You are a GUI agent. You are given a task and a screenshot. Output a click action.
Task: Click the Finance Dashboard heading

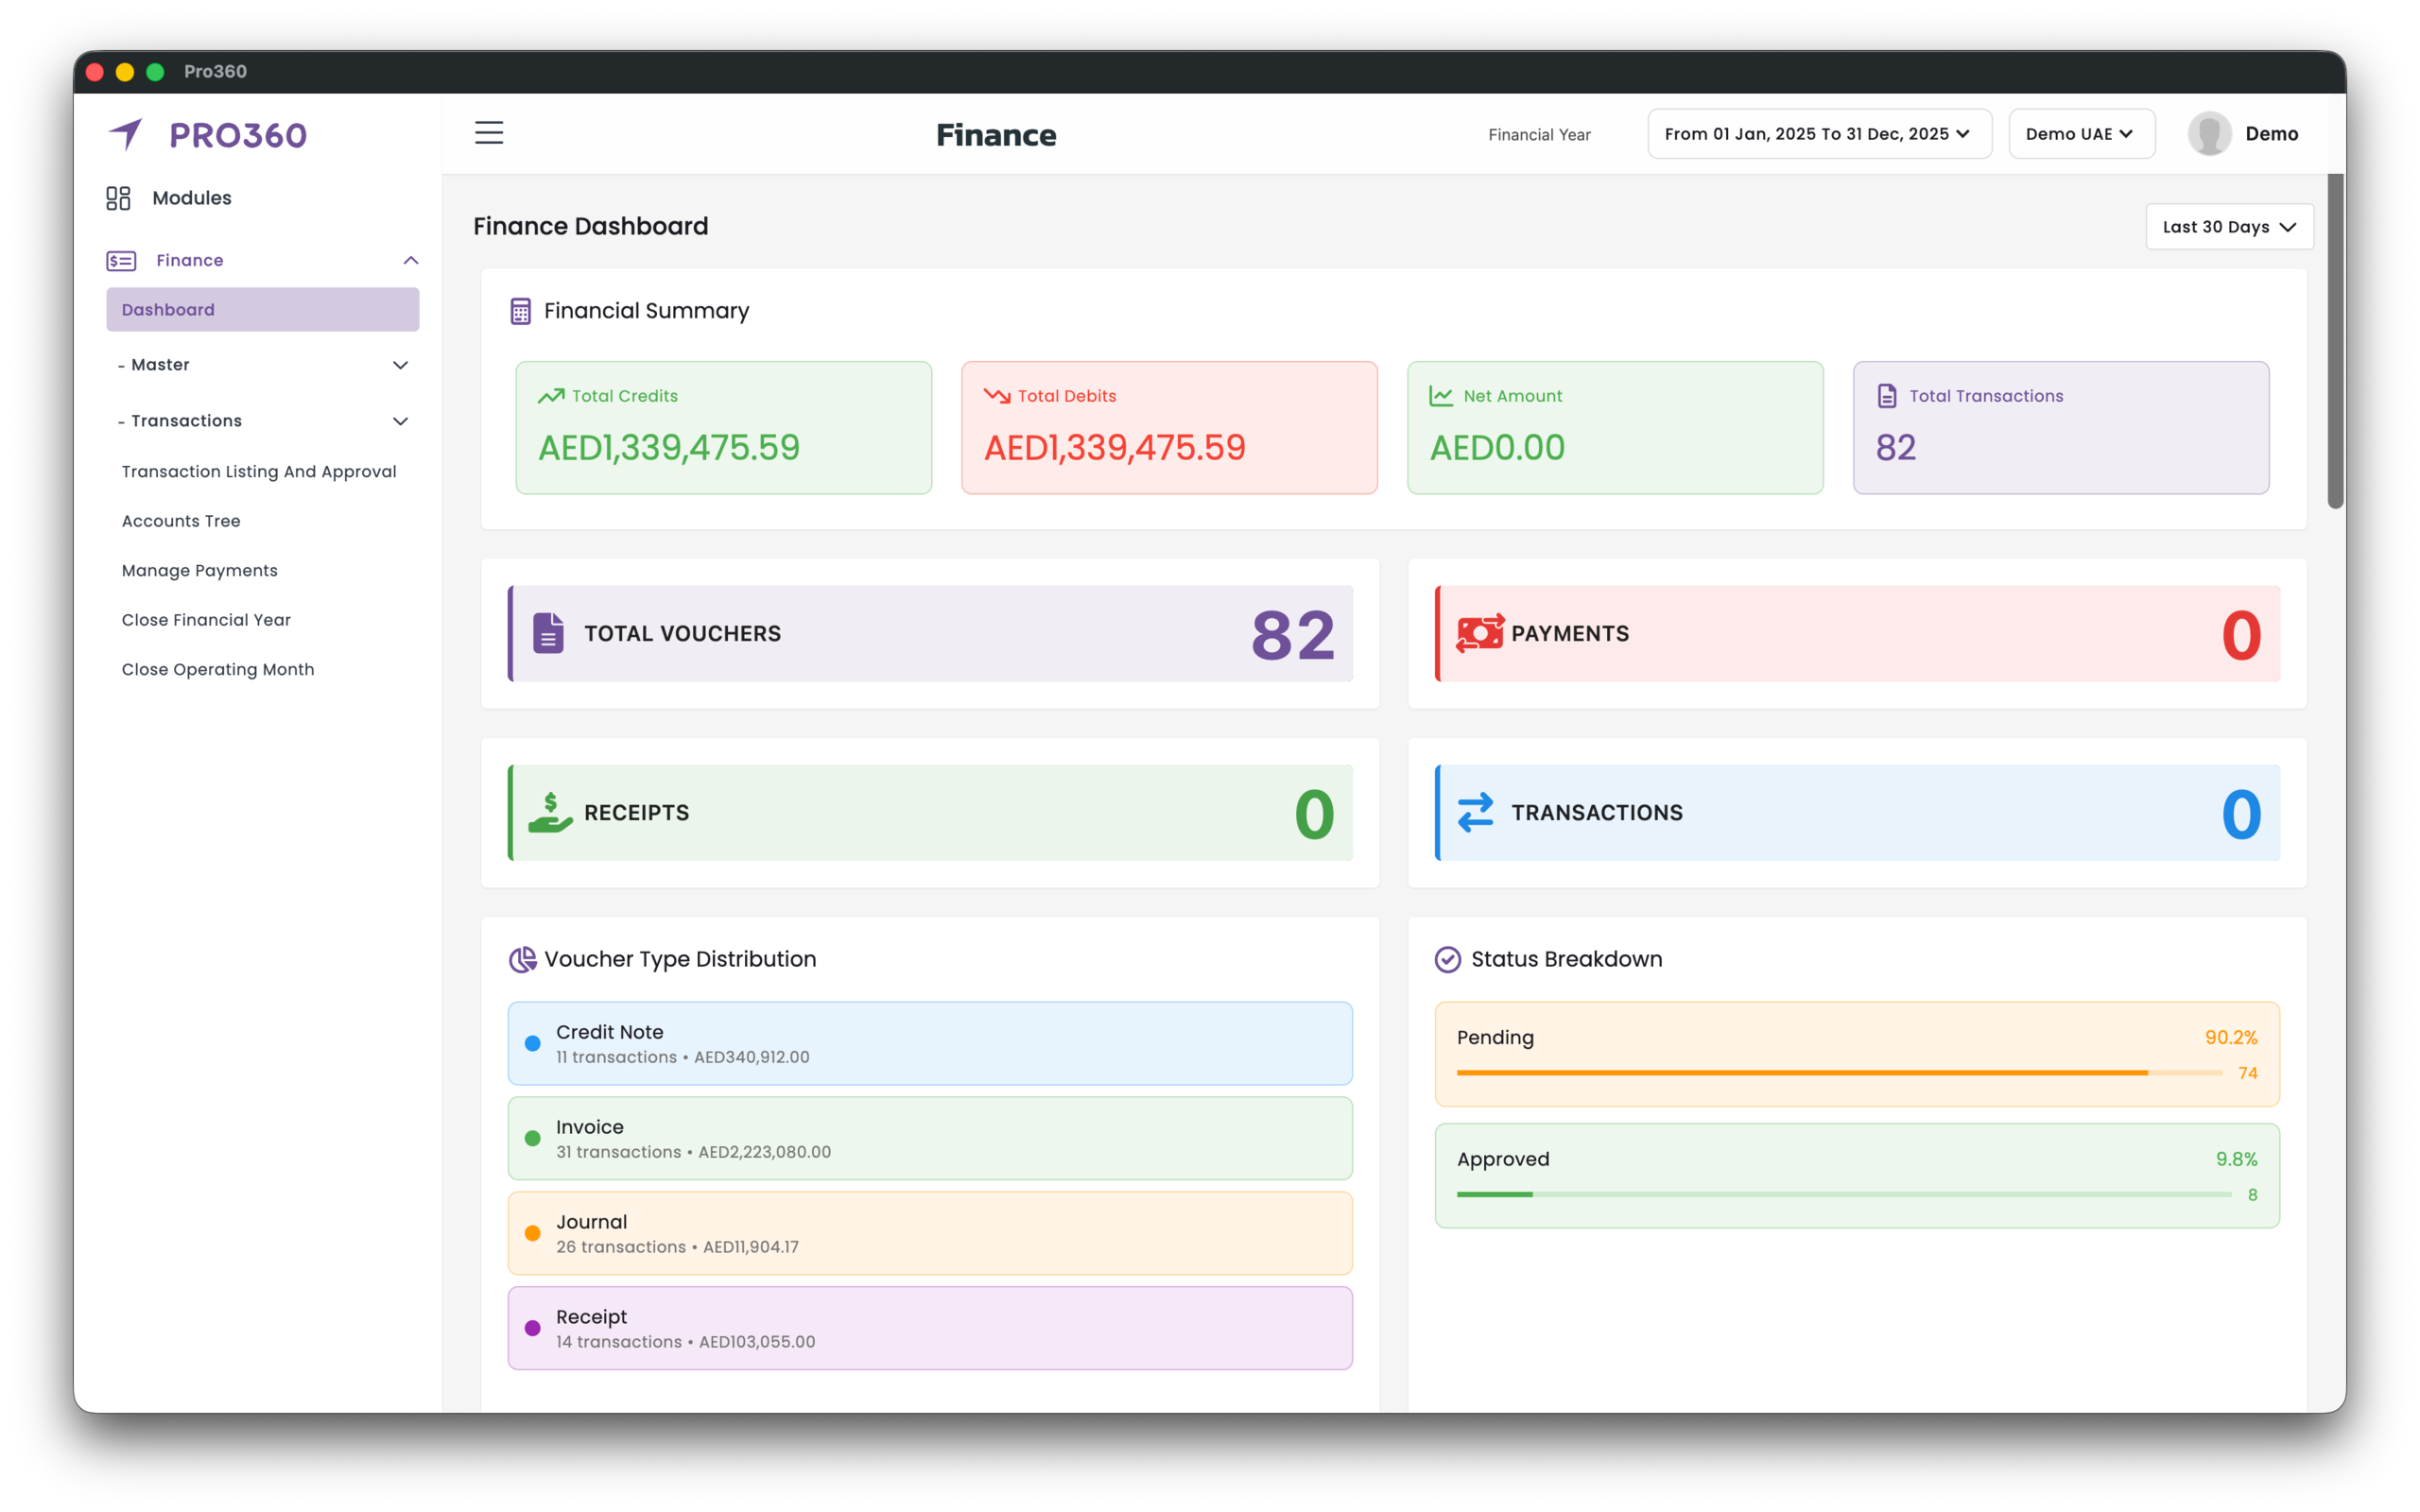tap(591, 226)
